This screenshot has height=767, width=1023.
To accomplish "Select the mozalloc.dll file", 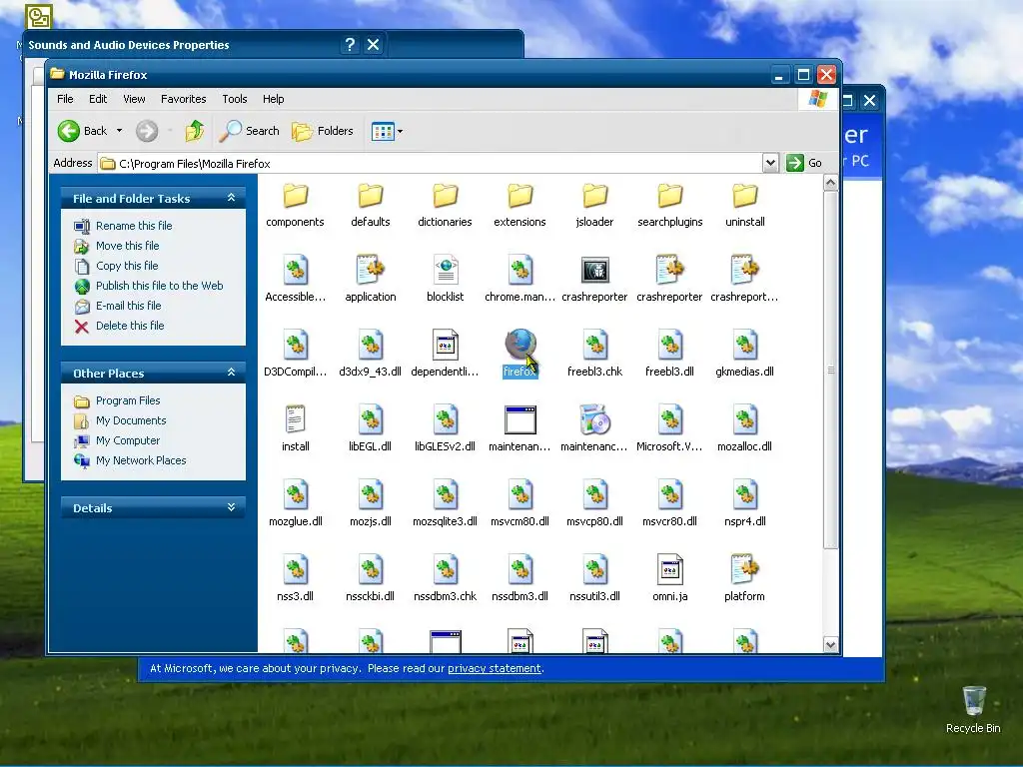I will click(745, 419).
